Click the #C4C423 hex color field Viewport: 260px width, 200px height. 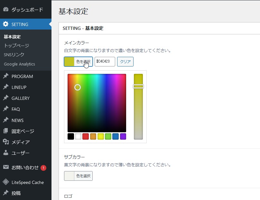click(105, 62)
